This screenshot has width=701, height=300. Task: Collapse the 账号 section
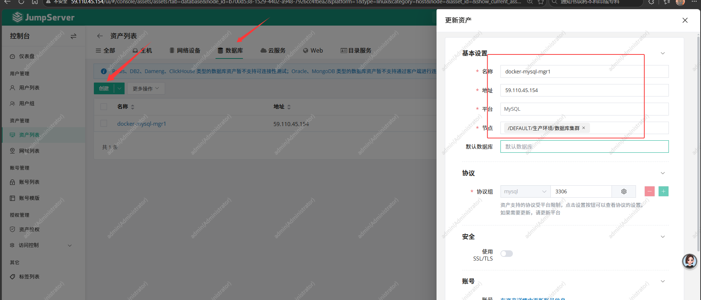pos(663,281)
